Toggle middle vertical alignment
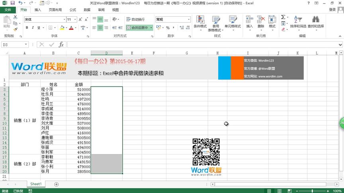The width and height of the screenshot is (344, 193). coord(100,19)
